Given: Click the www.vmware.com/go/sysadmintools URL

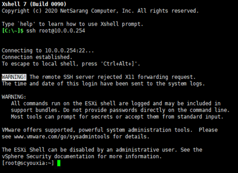Looking at the screenshot, I should [x=62, y=136].
